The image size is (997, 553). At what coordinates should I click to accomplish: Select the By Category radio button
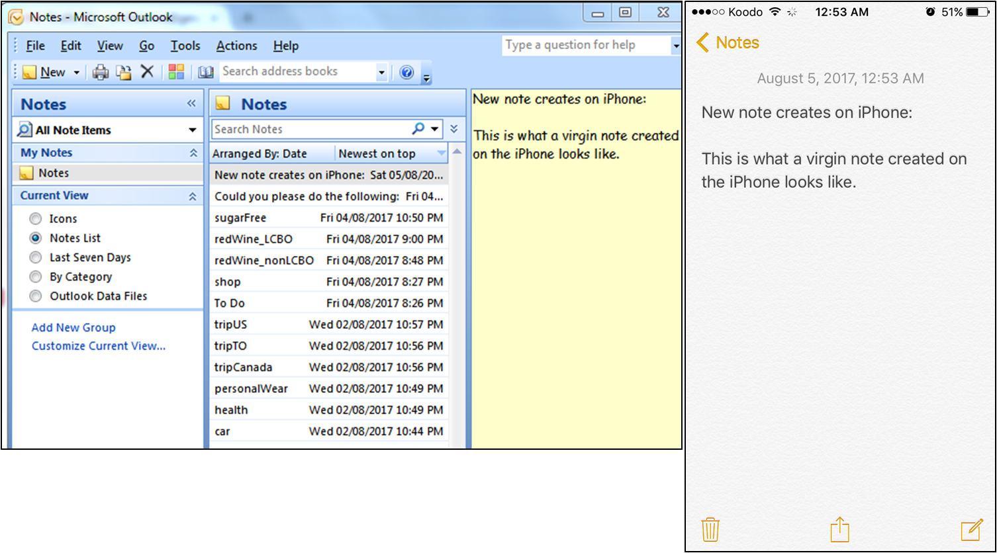click(36, 276)
